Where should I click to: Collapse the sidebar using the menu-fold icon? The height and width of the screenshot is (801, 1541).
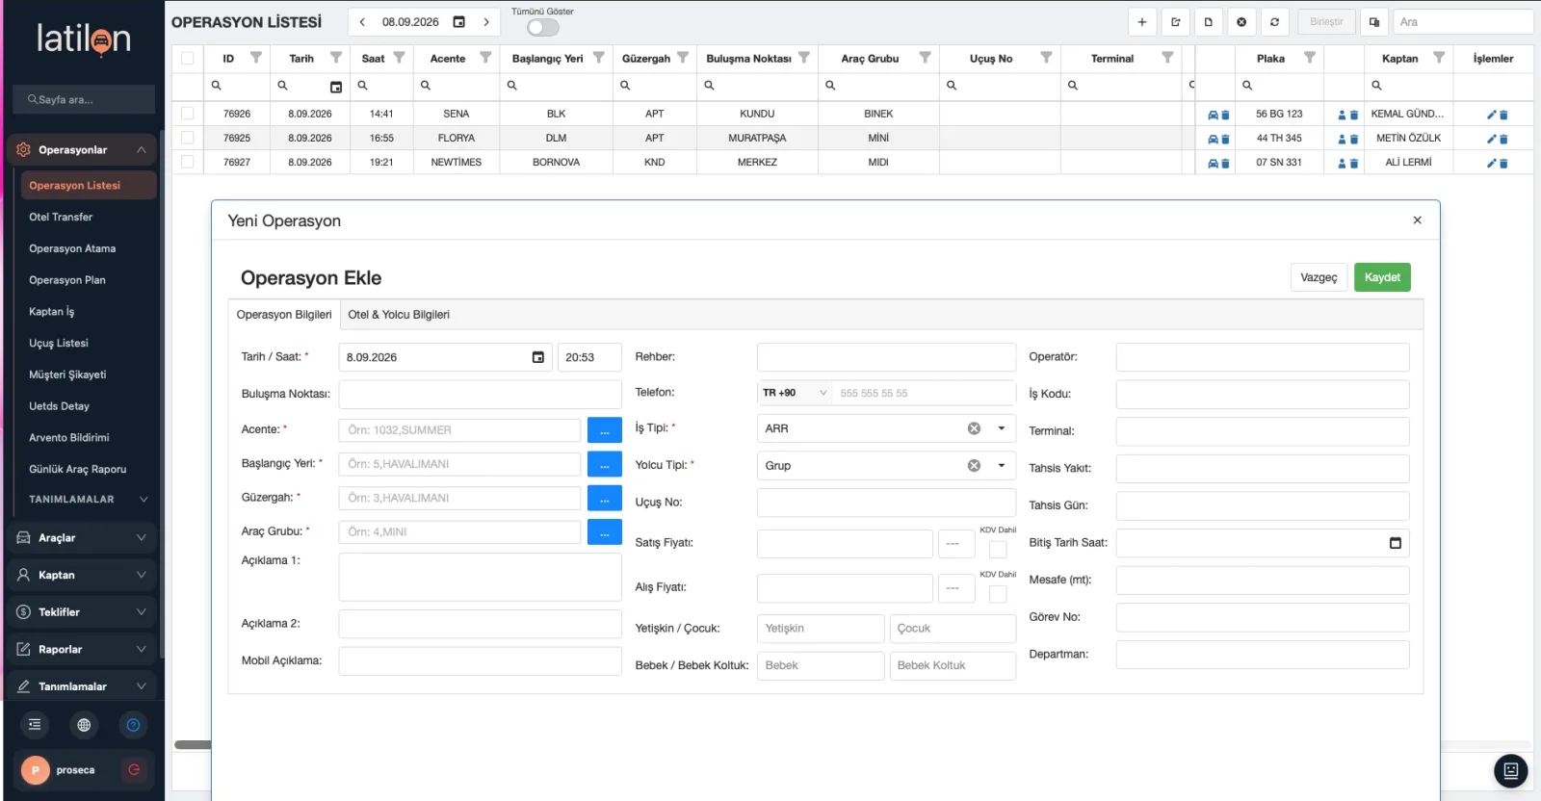coord(35,725)
